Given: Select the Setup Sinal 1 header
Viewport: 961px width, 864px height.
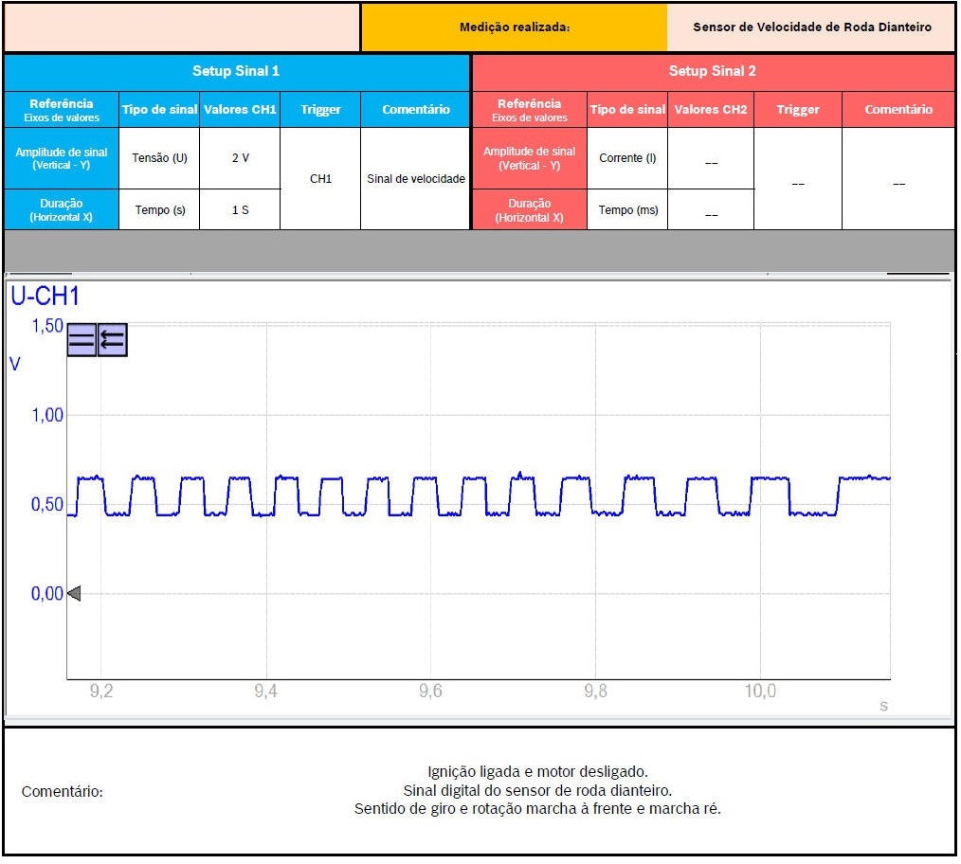Looking at the screenshot, I should point(236,71).
